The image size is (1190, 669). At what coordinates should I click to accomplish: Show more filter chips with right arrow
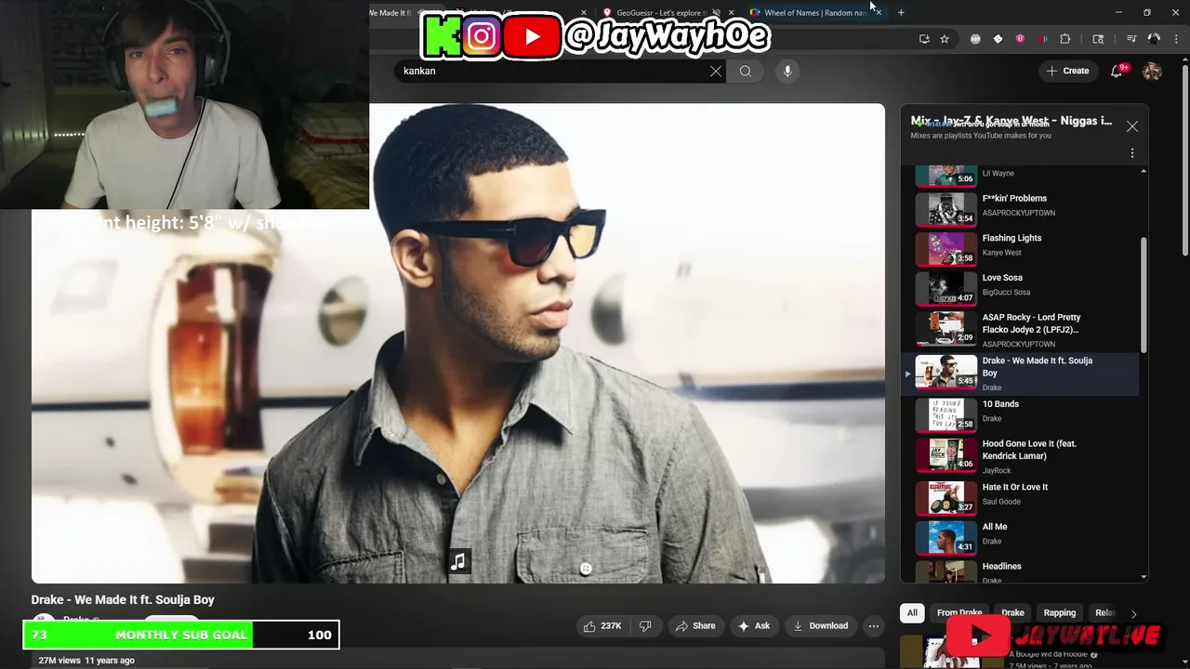(1133, 613)
